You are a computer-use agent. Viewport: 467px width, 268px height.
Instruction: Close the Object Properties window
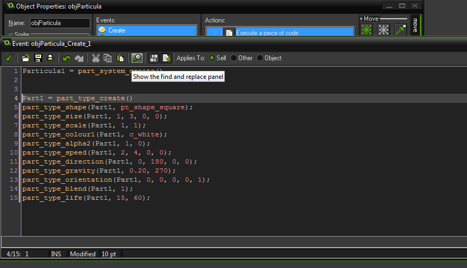(x=415, y=6)
